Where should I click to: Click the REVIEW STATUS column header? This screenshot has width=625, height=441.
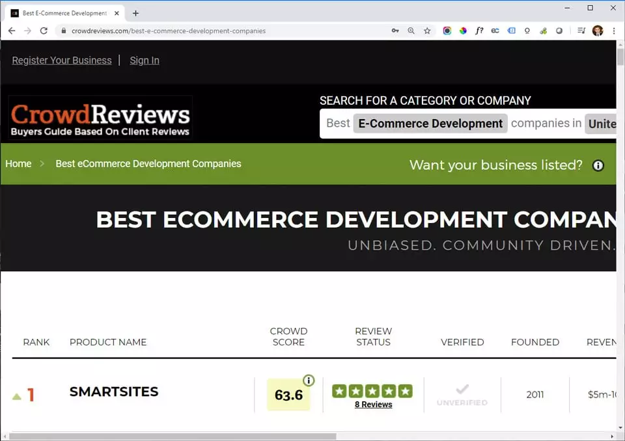tap(374, 337)
